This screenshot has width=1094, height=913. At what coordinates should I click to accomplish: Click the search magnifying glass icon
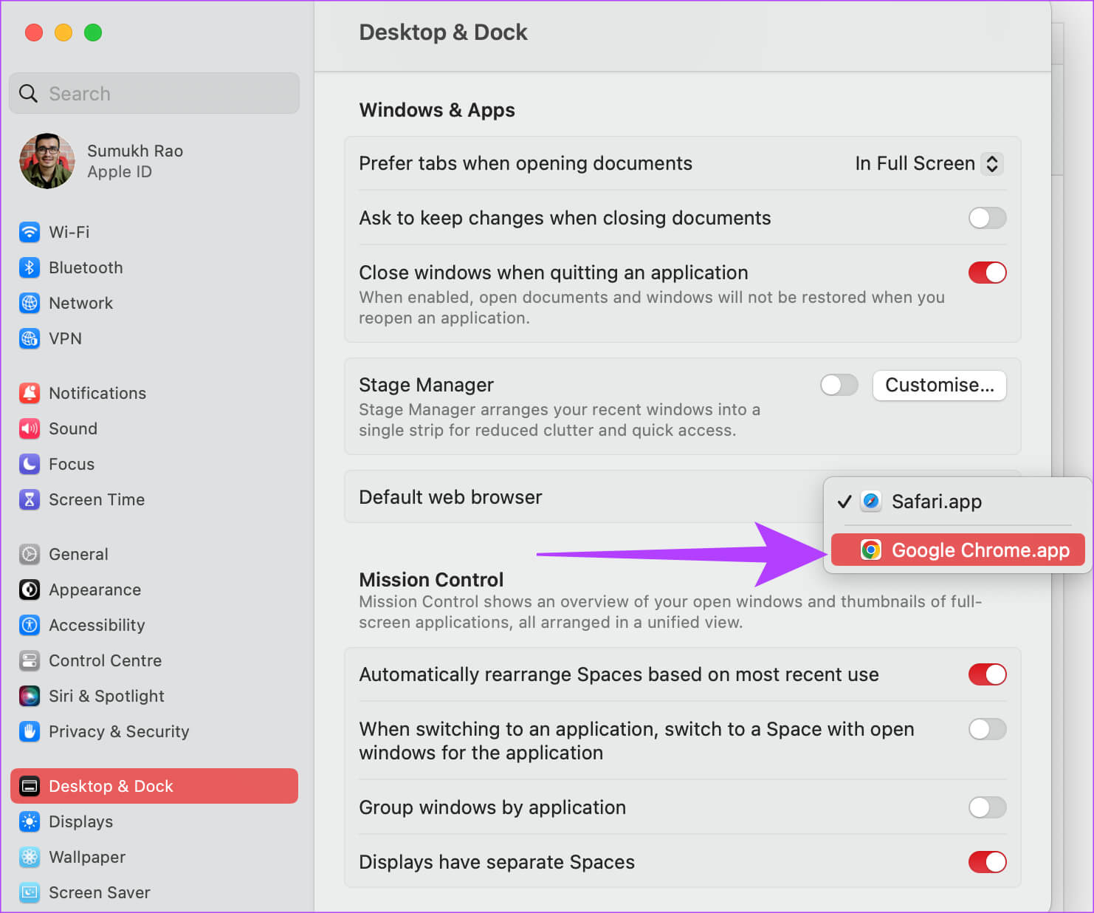(28, 93)
